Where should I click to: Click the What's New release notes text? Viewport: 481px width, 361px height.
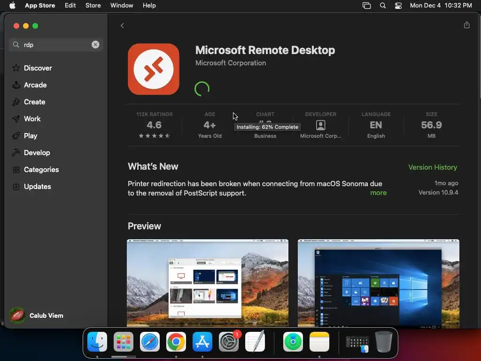tap(255, 188)
